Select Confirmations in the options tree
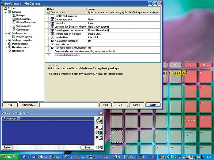 pos(23,29)
